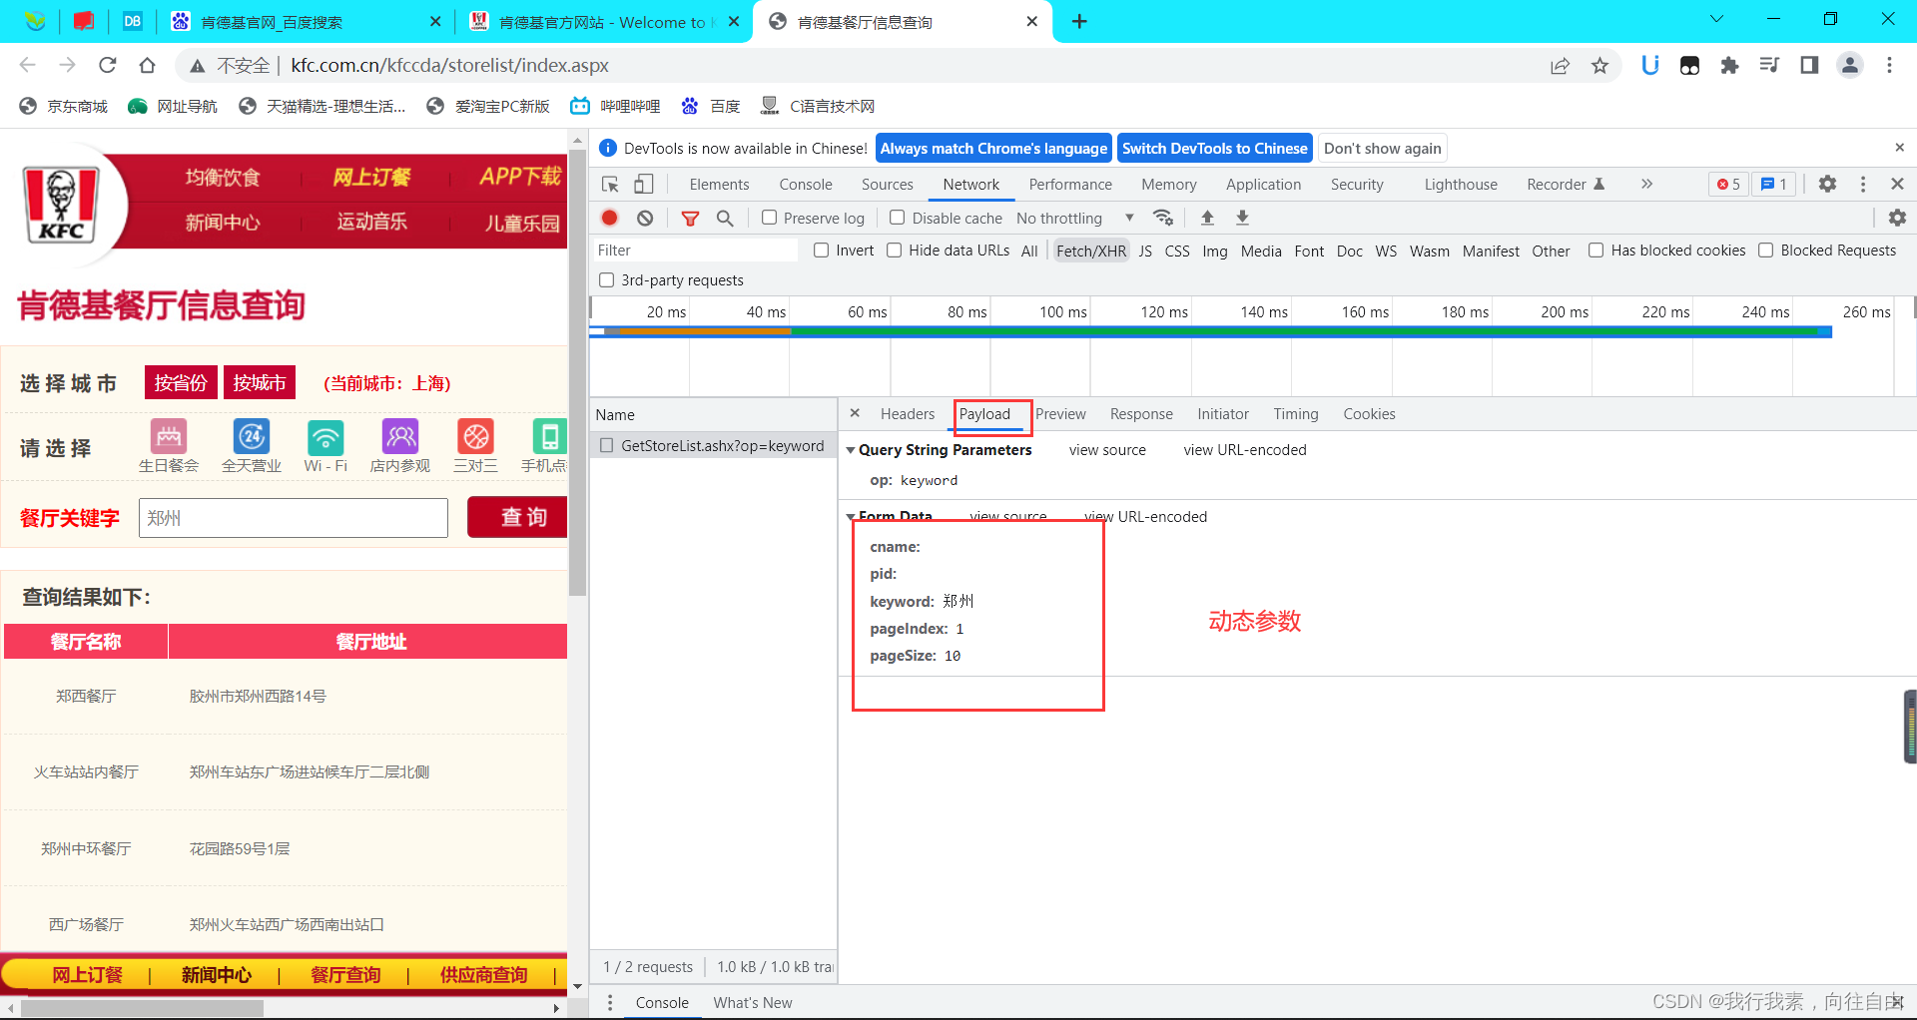Image resolution: width=1917 pixels, height=1020 pixels.
Task: Open Chrome extensions puzzle icon
Action: 1729,66
